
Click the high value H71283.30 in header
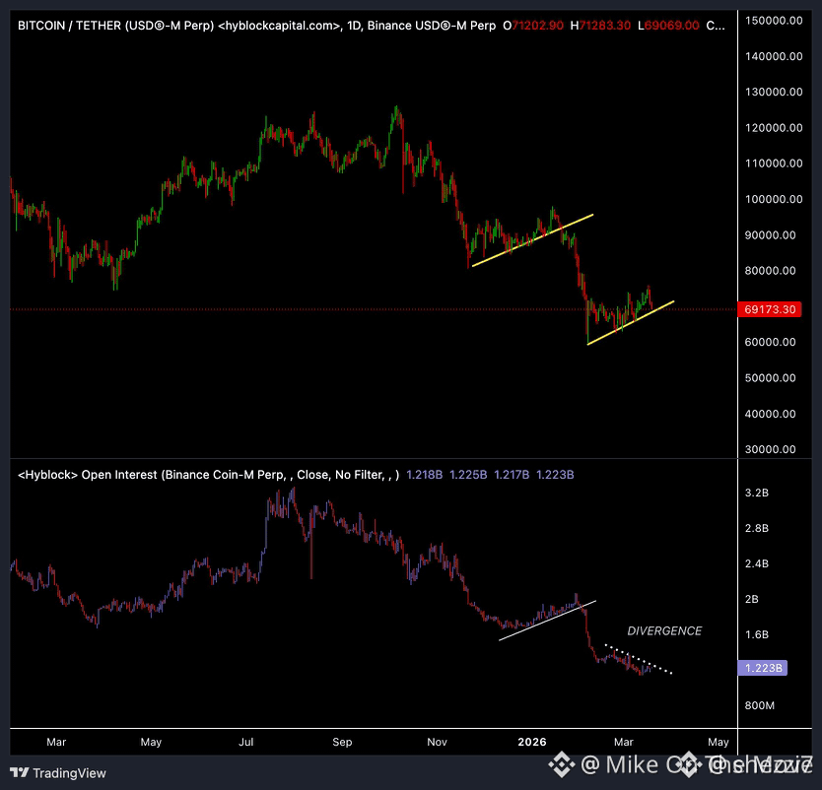point(600,26)
